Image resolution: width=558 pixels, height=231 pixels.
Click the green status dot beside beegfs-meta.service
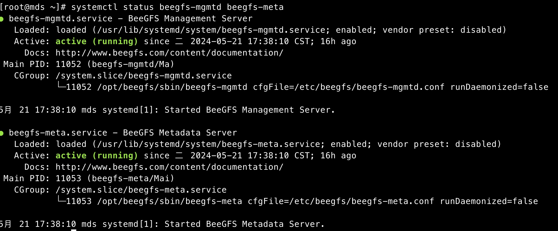(2, 133)
